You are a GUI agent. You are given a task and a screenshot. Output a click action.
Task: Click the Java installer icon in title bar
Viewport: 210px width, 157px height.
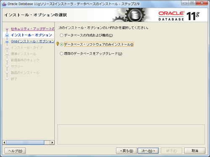(4, 4)
